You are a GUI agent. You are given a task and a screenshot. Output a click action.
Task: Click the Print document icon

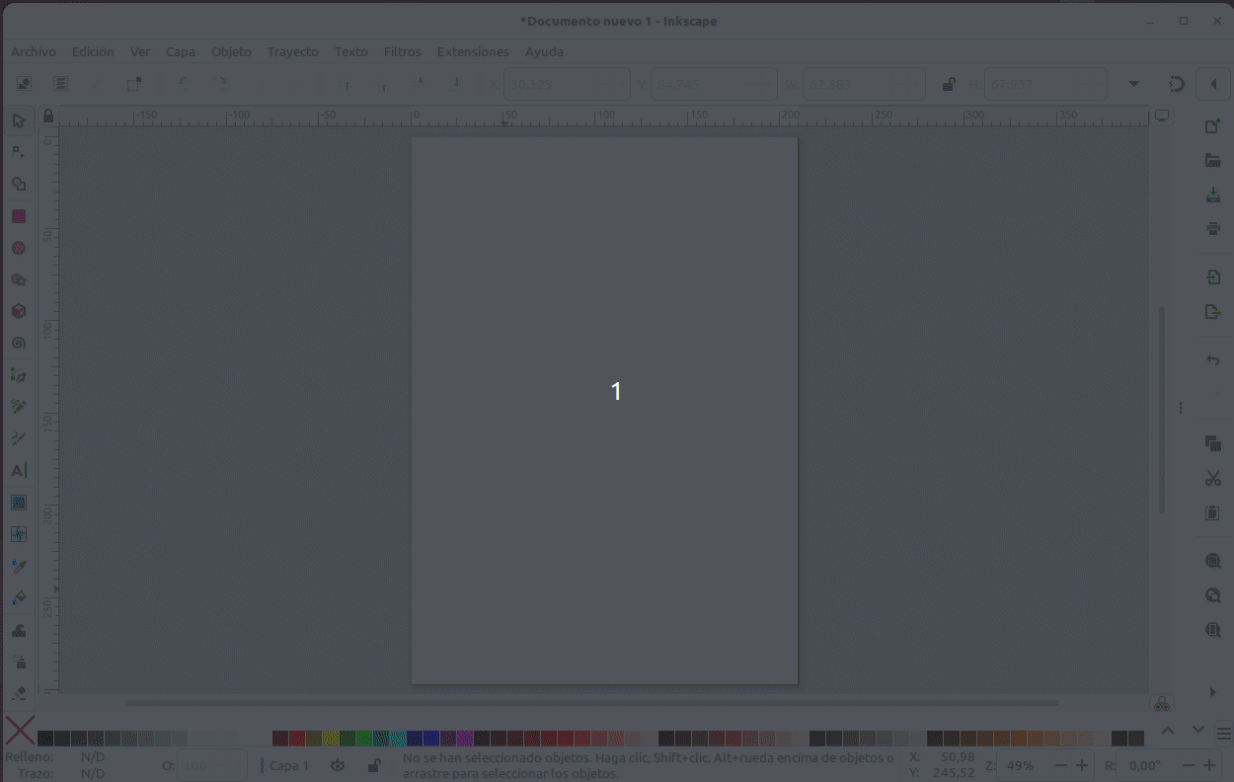(1213, 229)
